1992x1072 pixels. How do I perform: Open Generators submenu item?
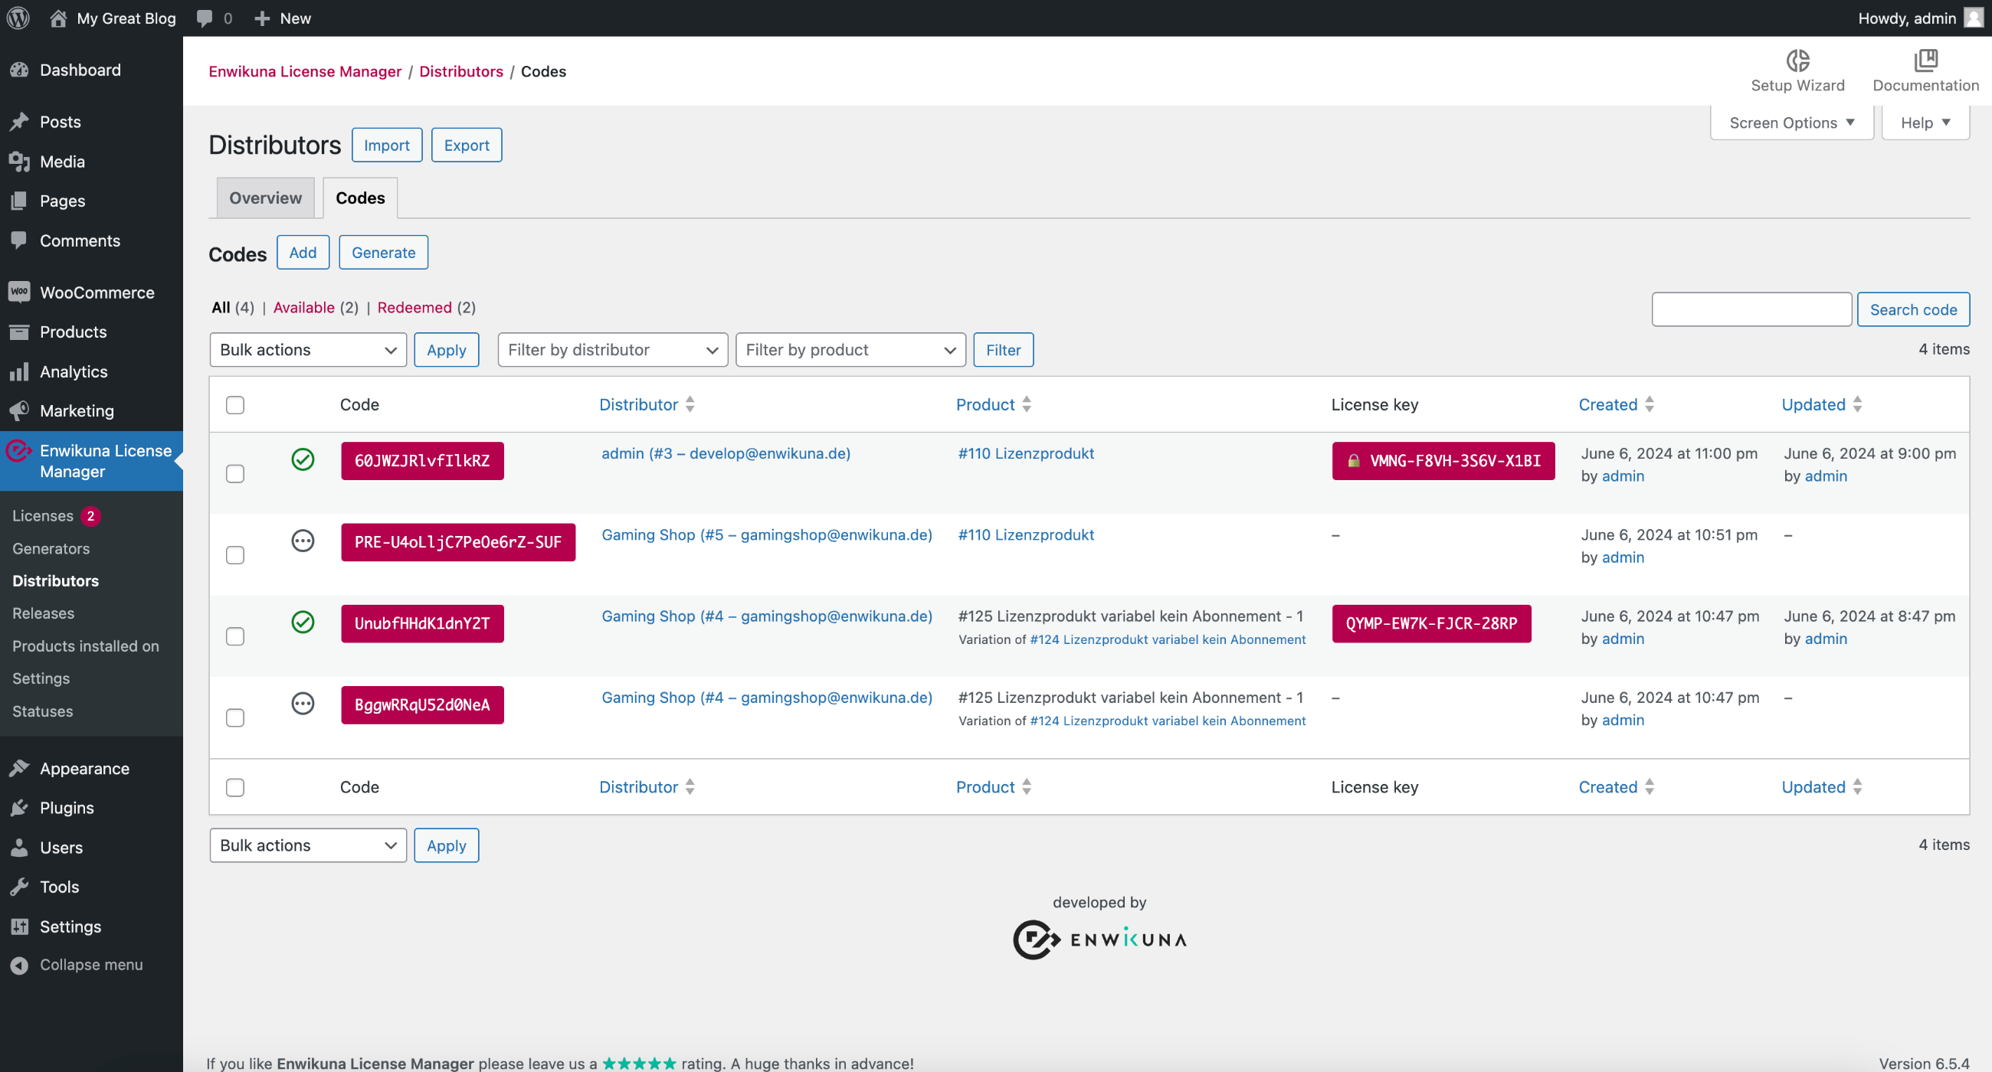pos(51,548)
